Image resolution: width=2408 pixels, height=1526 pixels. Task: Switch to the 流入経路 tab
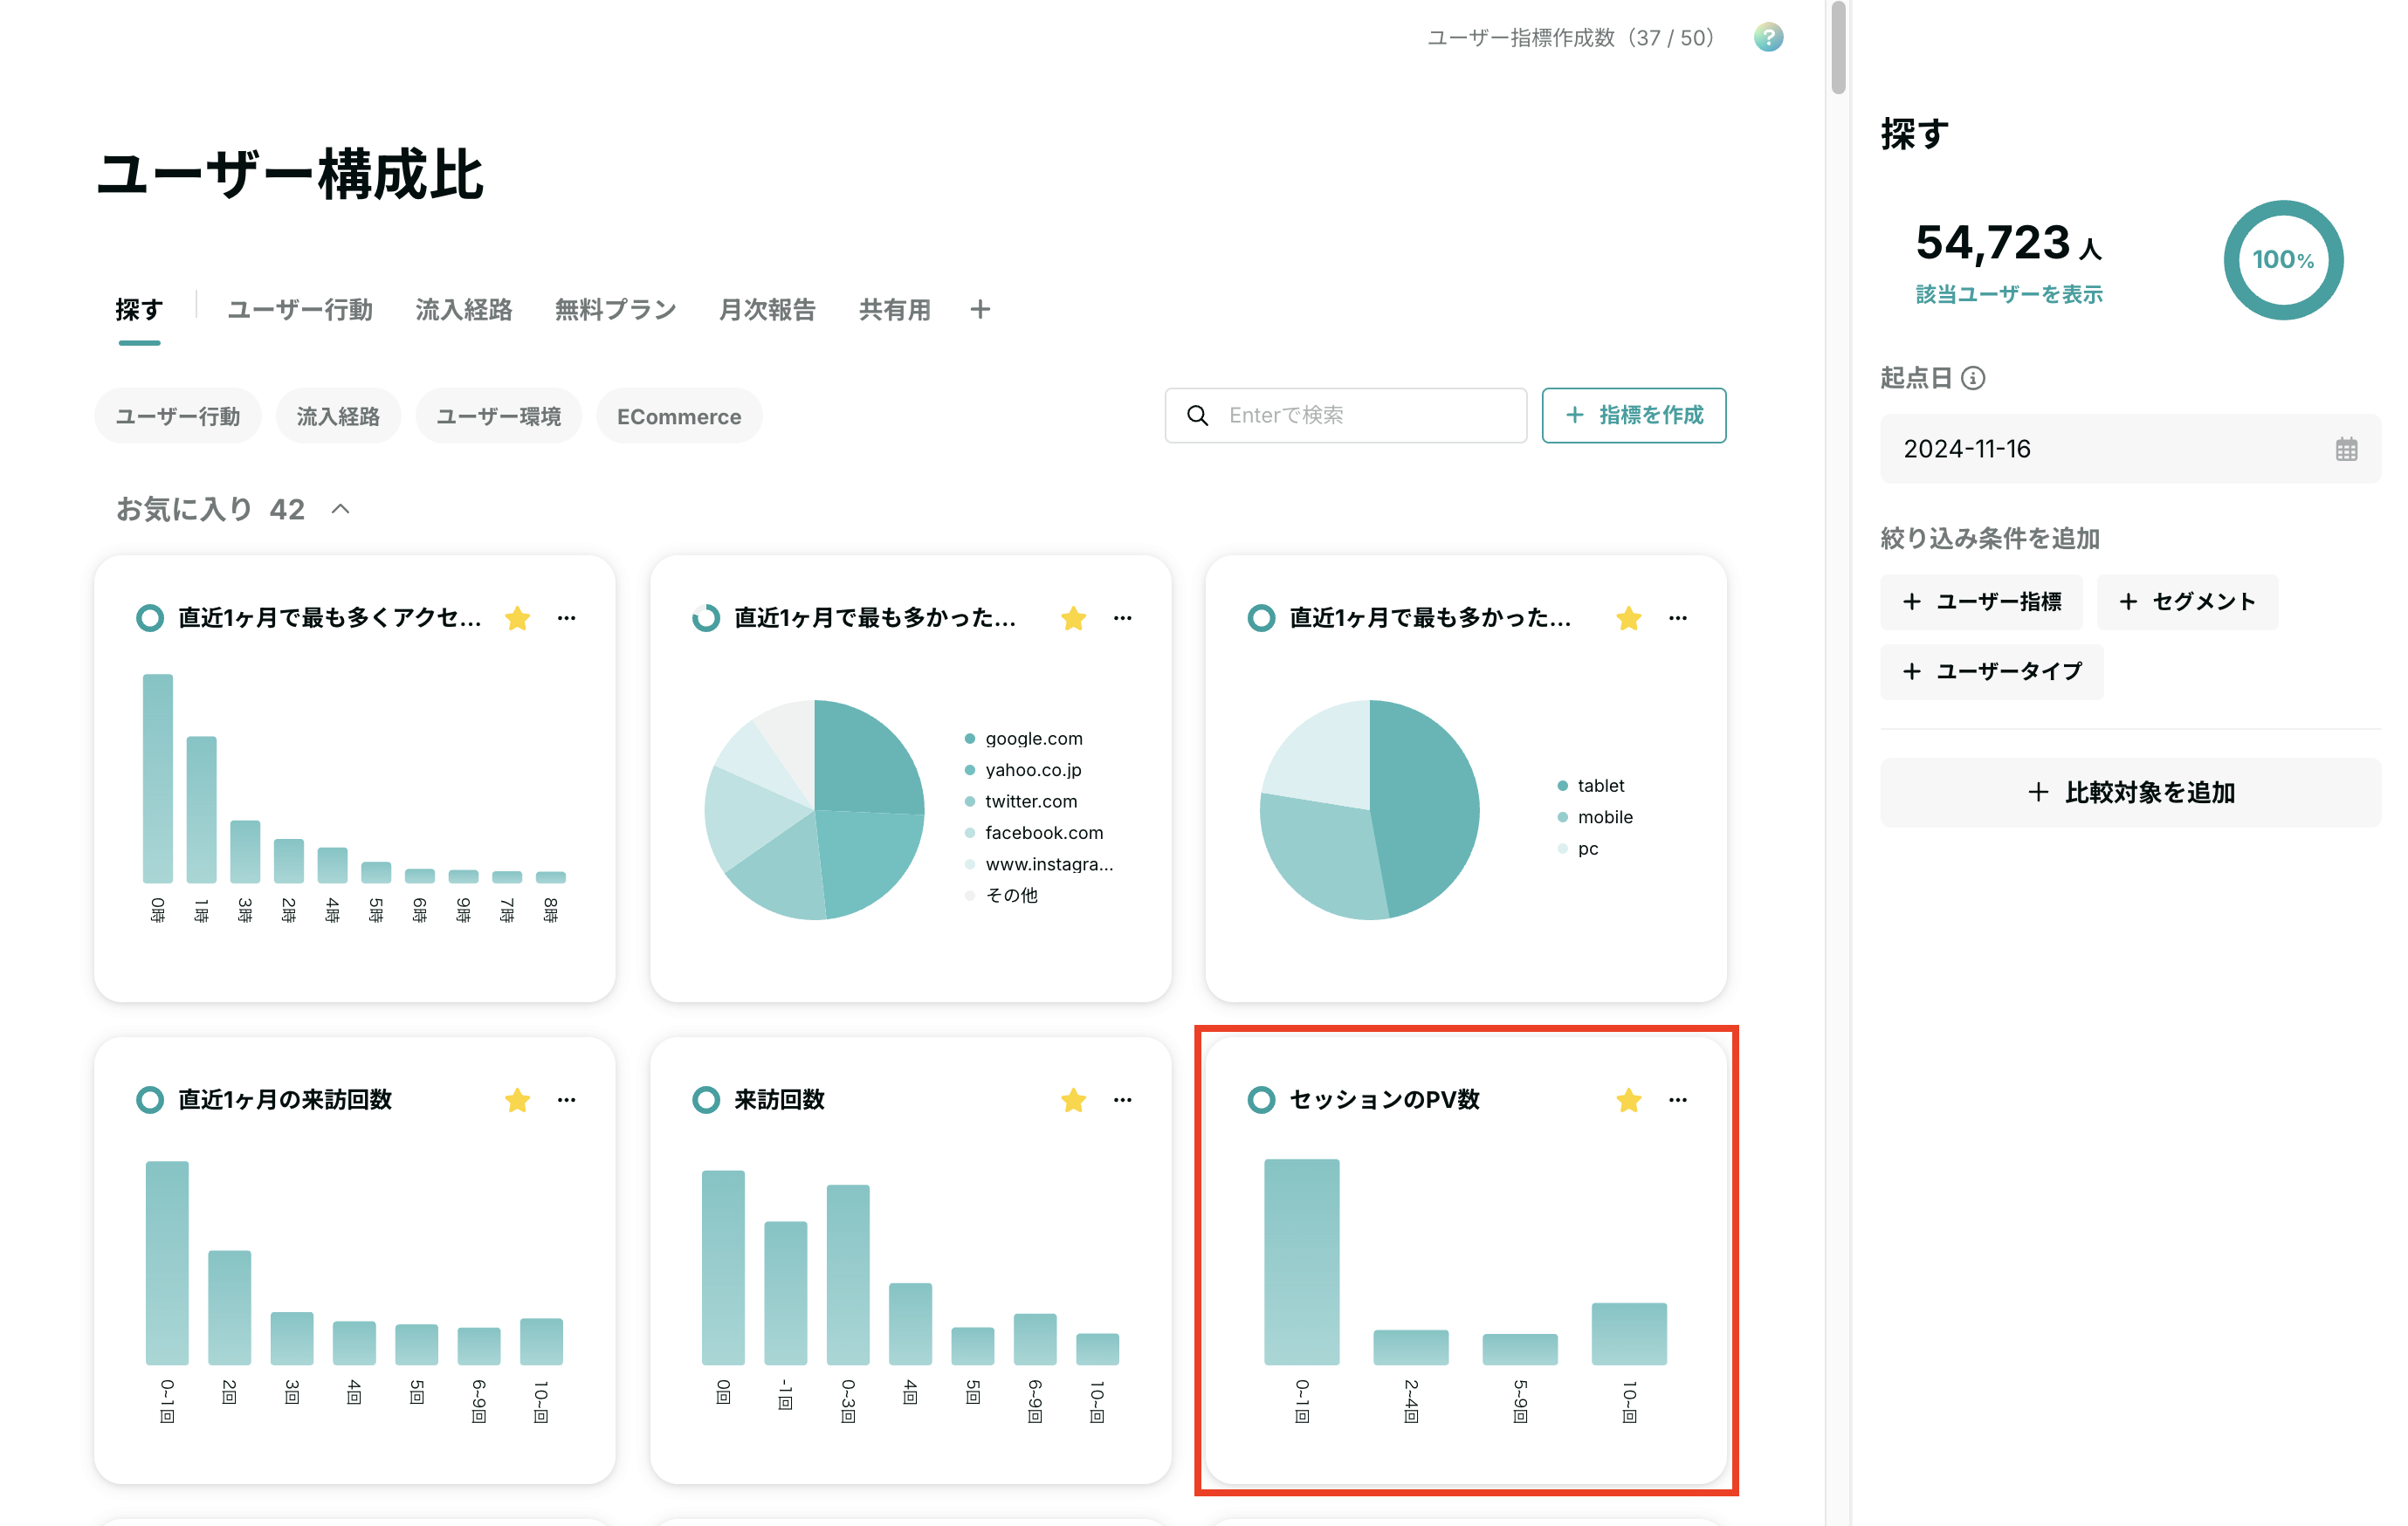[464, 310]
